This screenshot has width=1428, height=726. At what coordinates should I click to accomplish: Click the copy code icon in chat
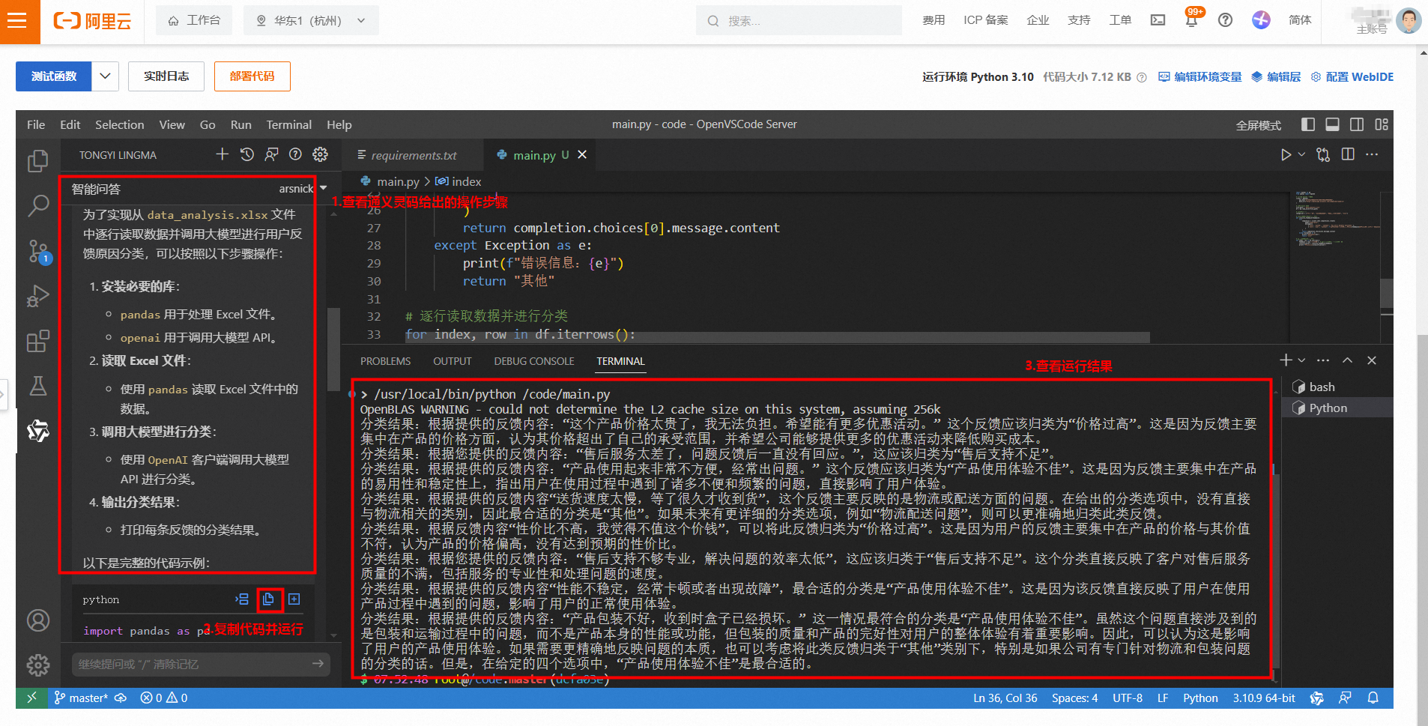[x=268, y=599]
